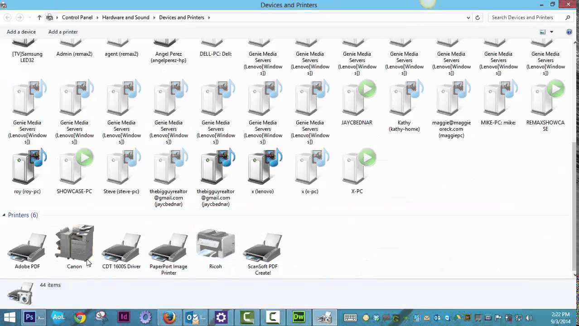Click the scrollbar down arrow
Image resolution: width=579 pixels, height=326 pixels.
tap(576, 274)
